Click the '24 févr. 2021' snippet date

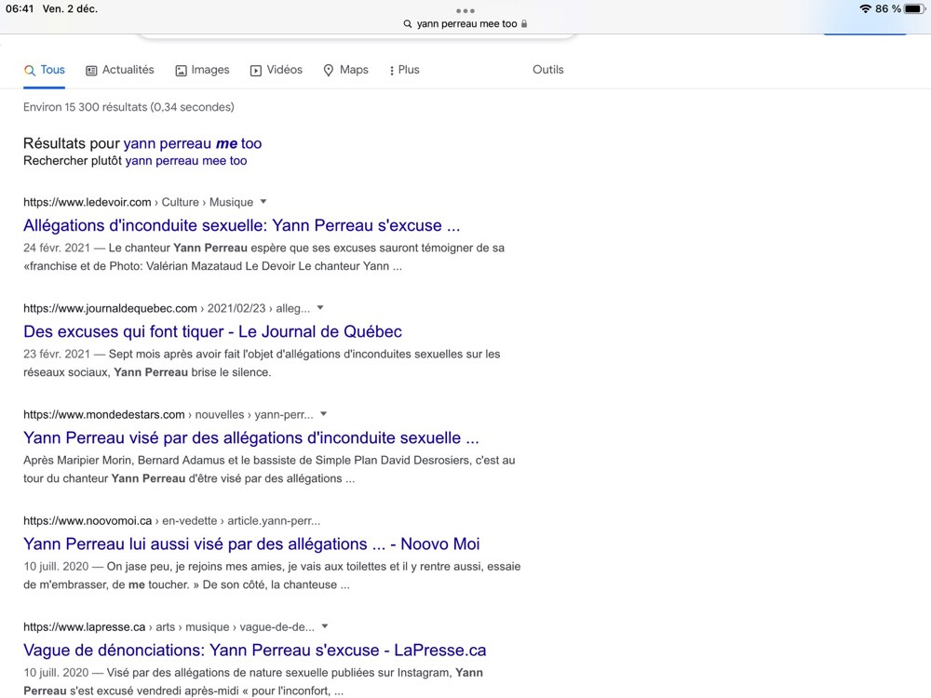(x=57, y=248)
